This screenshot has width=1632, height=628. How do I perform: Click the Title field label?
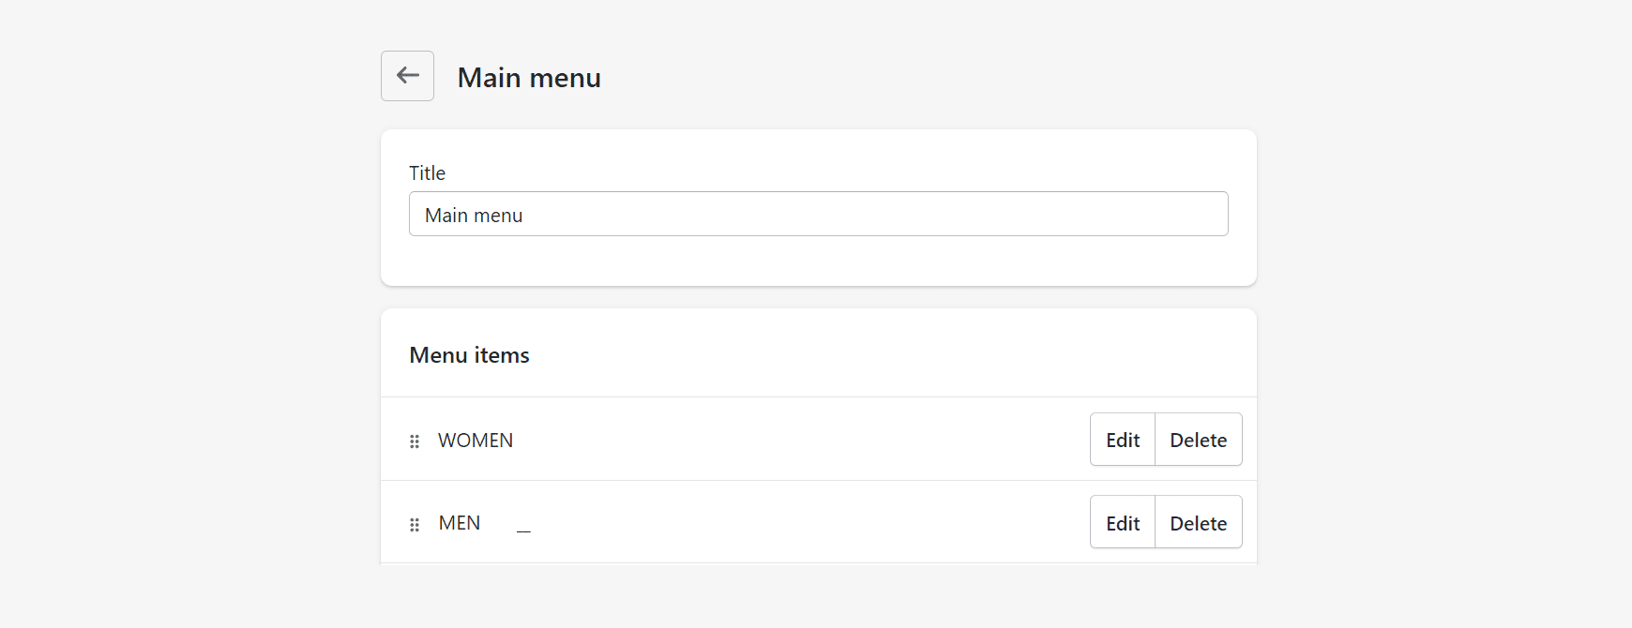pos(427,173)
